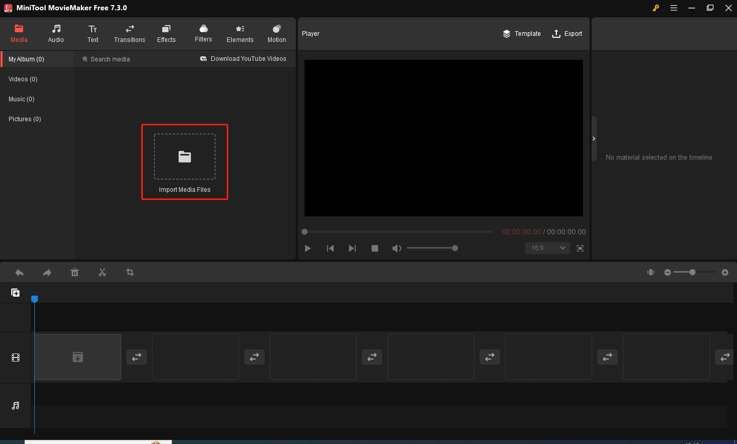The width and height of the screenshot is (737, 444).
Task: Select My Album (0) category
Action: pos(37,59)
